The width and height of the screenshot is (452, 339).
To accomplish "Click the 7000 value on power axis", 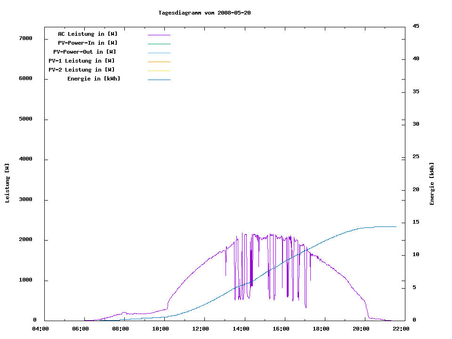I will tap(25, 39).
